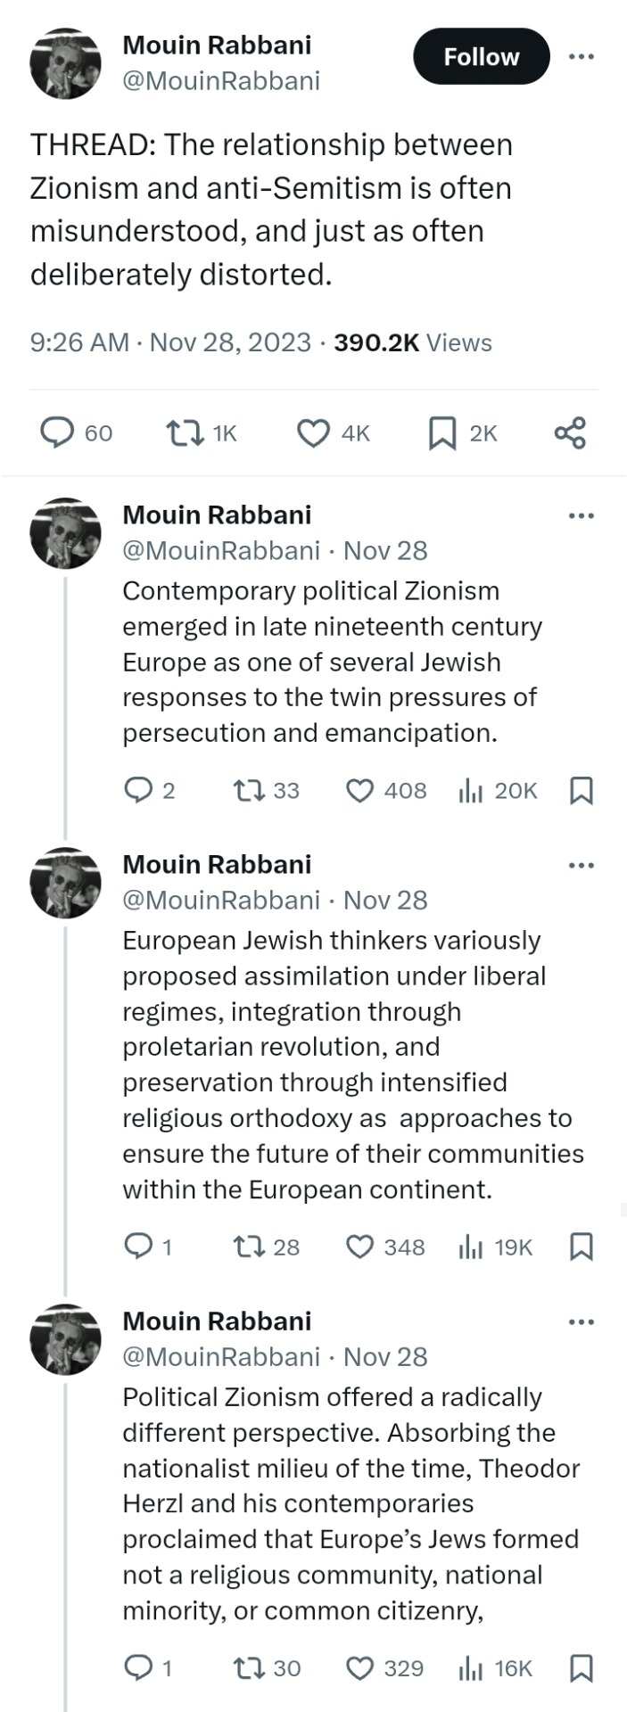
Task: Like the tweet with 348 likes
Action: click(359, 1247)
